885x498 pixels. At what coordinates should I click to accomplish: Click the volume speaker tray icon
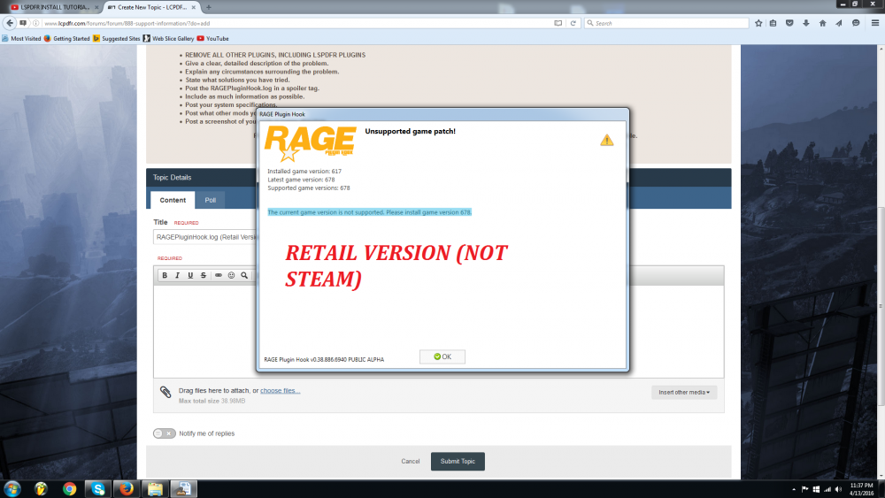[838, 489]
